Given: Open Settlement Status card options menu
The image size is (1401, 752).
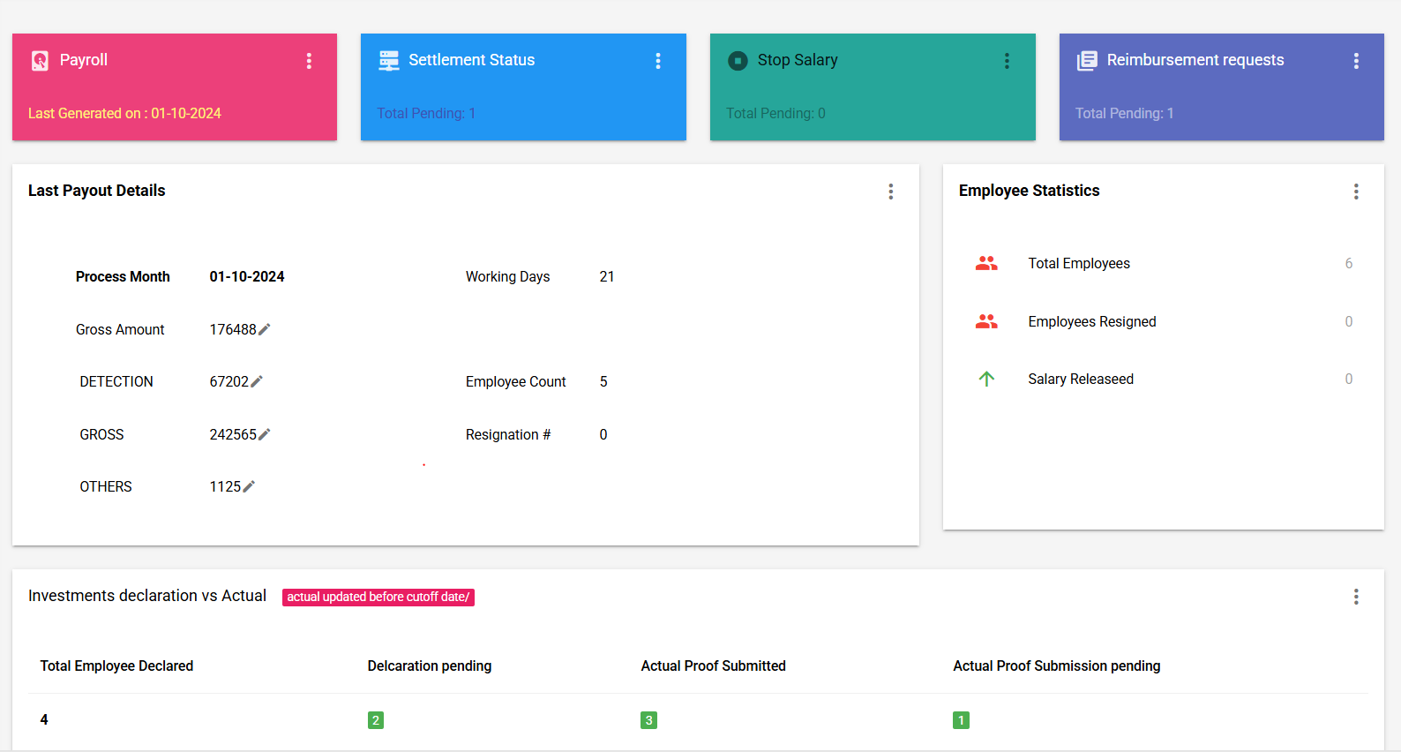Looking at the screenshot, I should (x=658, y=61).
